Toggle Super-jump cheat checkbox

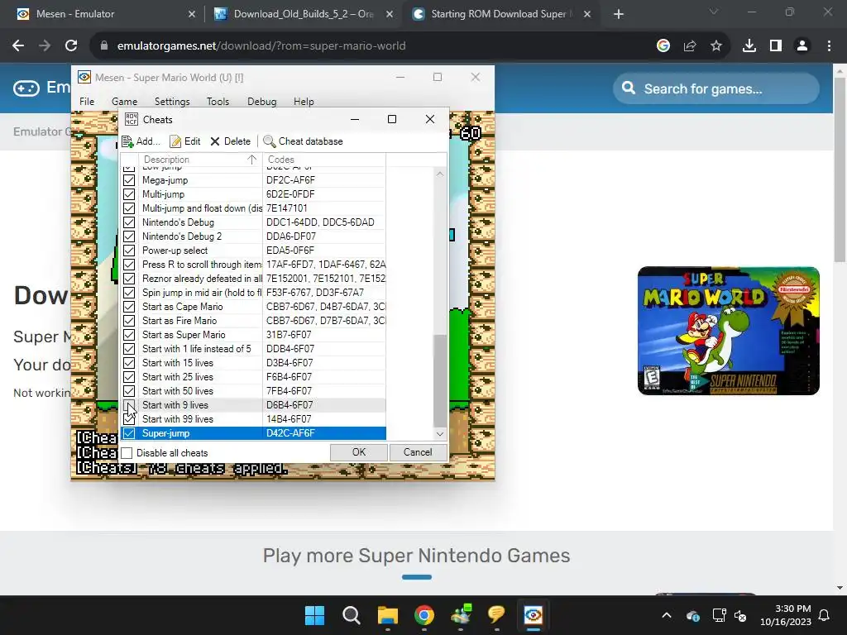point(128,433)
